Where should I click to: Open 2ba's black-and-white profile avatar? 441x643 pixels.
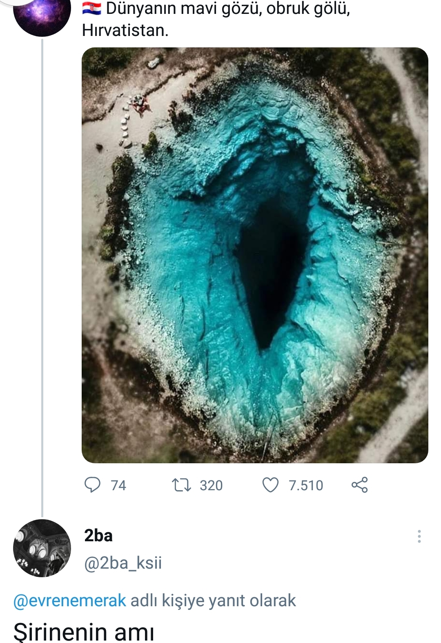point(42,548)
